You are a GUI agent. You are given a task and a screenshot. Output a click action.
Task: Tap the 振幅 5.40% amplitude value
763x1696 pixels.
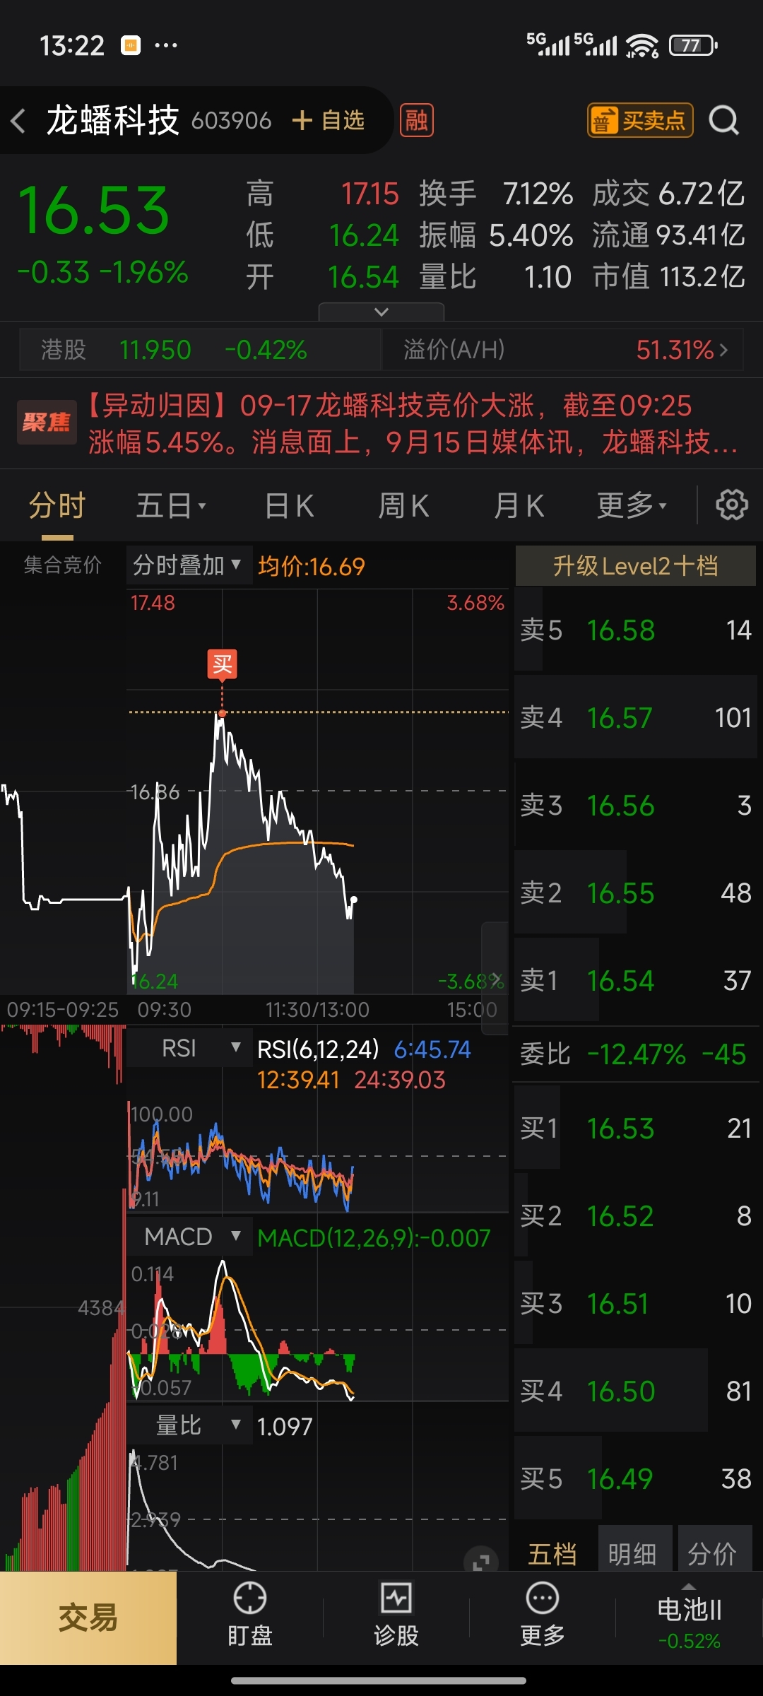pyautogui.click(x=495, y=235)
